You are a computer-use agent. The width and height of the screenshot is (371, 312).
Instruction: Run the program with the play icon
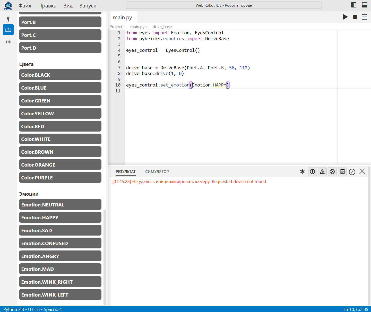345,17
